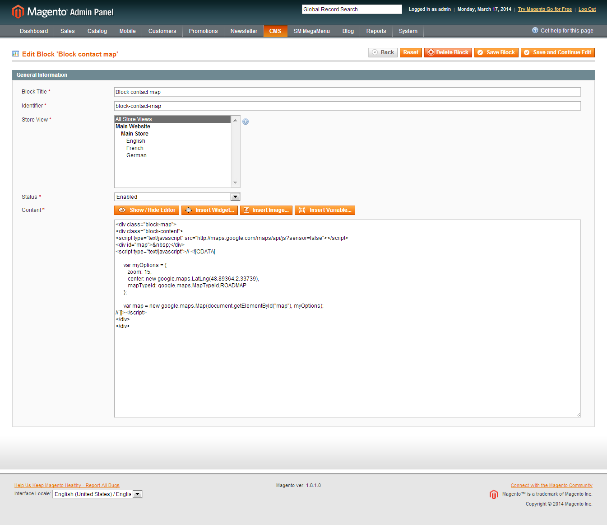Open the Catalog menu

click(x=97, y=31)
